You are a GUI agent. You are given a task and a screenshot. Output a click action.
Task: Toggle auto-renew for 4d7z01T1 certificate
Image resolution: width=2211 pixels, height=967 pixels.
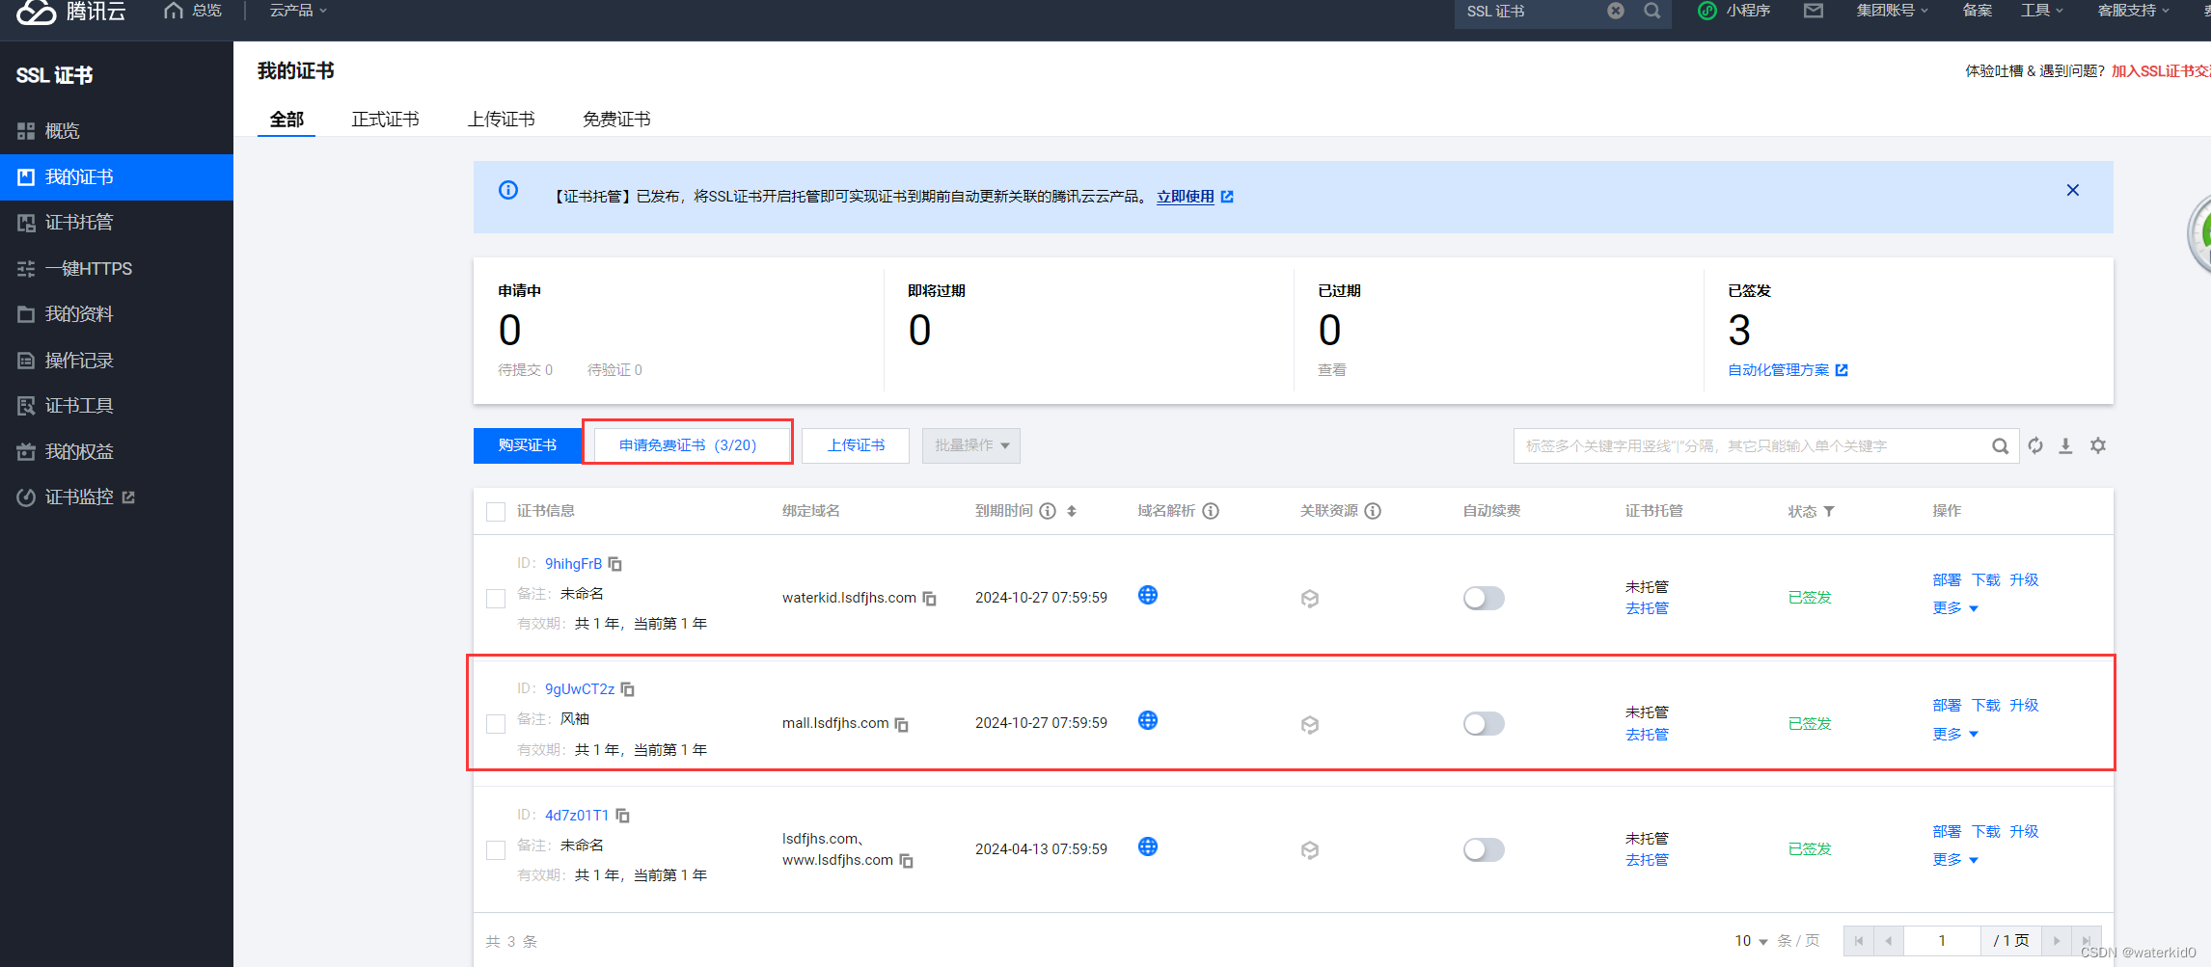click(x=1484, y=849)
